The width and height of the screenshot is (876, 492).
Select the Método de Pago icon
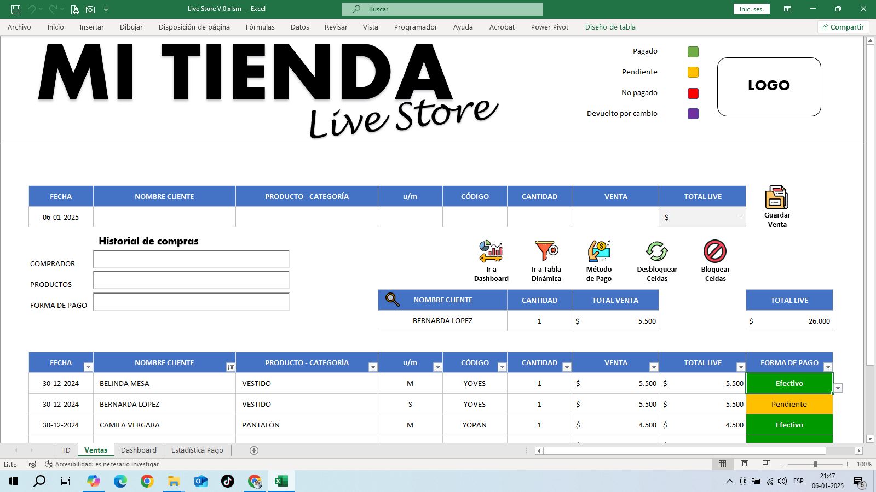pyautogui.click(x=599, y=252)
